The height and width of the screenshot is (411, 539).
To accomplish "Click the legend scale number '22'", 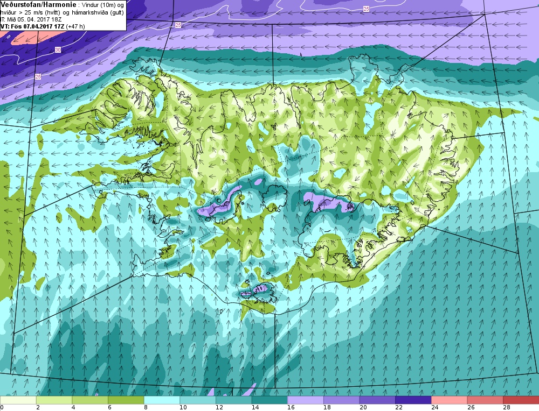I will coord(398,408).
